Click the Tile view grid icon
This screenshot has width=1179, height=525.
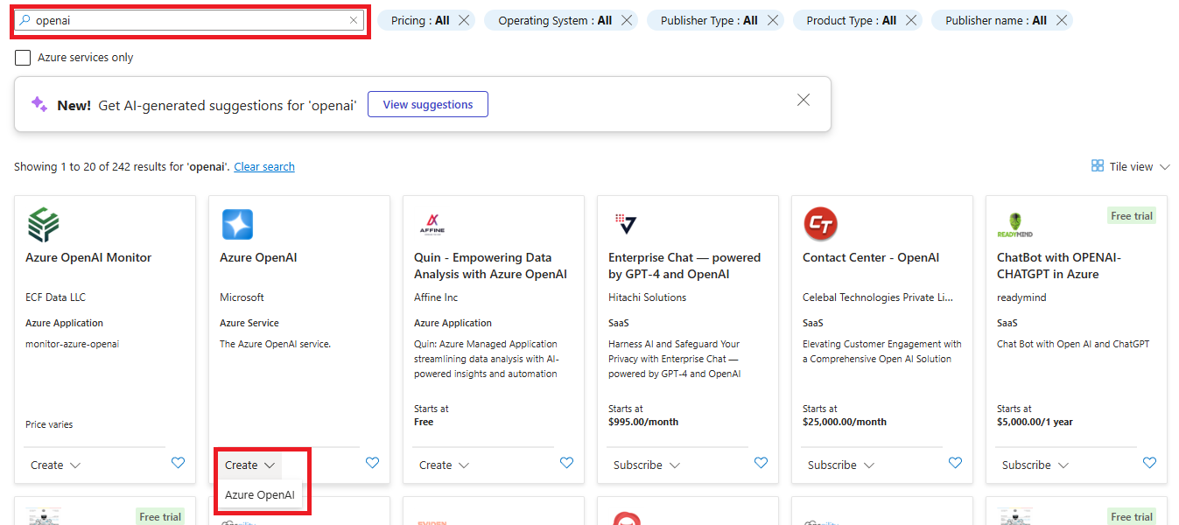point(1096,165)
